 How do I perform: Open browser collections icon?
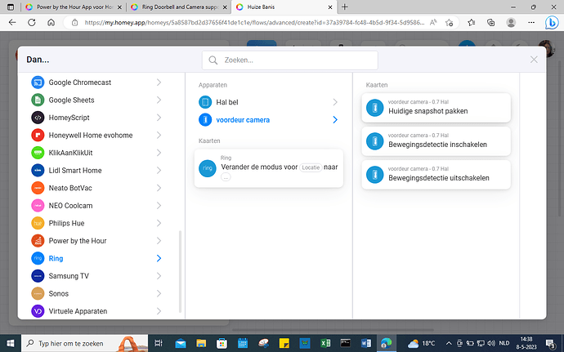coord(491,23)
